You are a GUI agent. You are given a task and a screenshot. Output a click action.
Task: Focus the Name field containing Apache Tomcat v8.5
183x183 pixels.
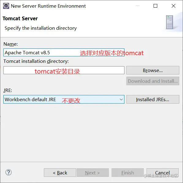pyautogui.click(x=64, y=52)
